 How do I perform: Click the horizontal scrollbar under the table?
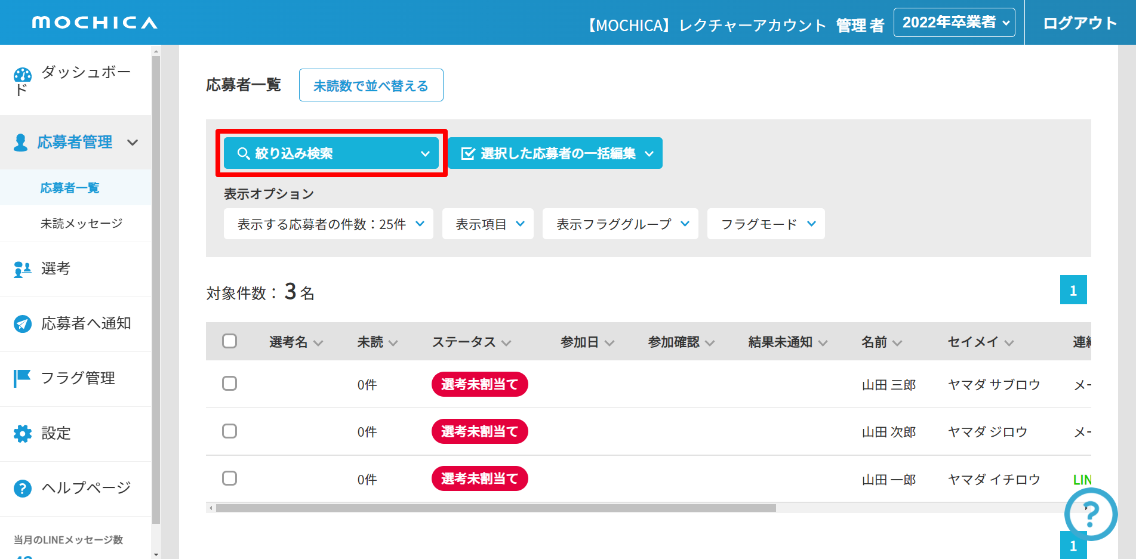(x=495, y=508)
